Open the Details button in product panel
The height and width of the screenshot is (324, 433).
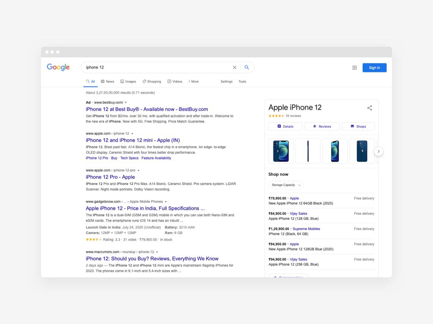click(x=285, y=126)
